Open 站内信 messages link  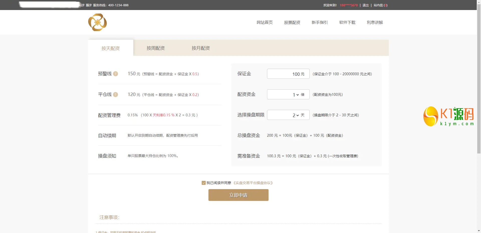(380, 5)
